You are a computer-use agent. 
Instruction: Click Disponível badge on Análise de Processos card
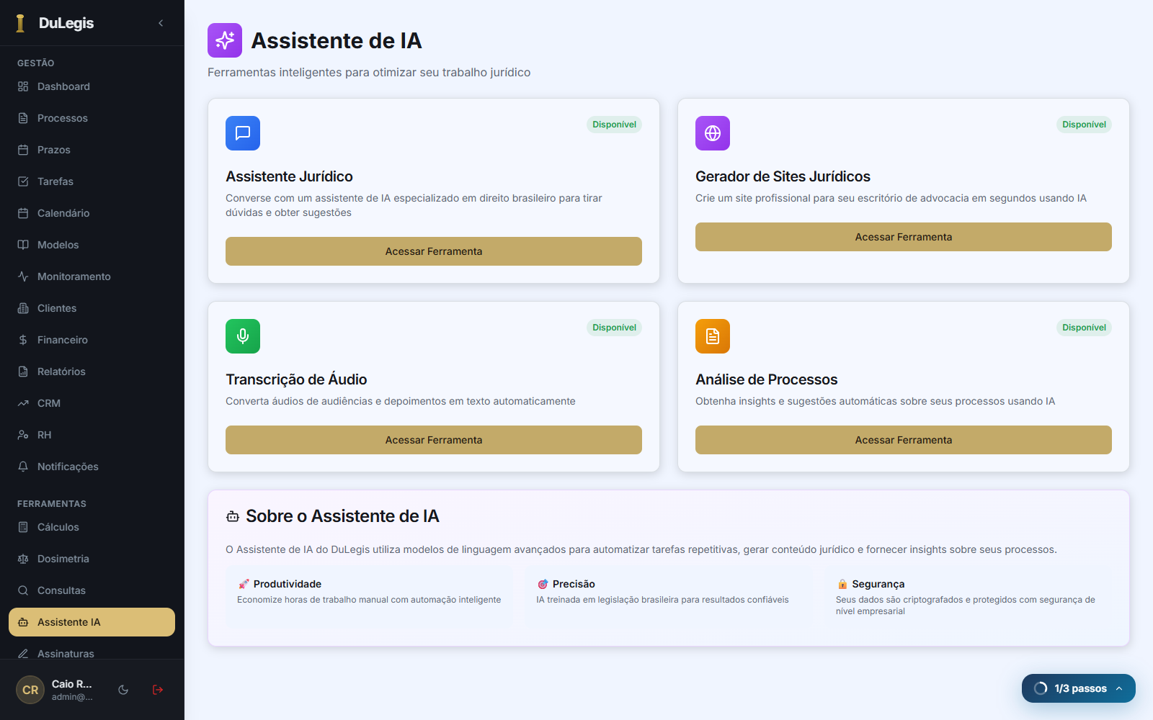1084,328
